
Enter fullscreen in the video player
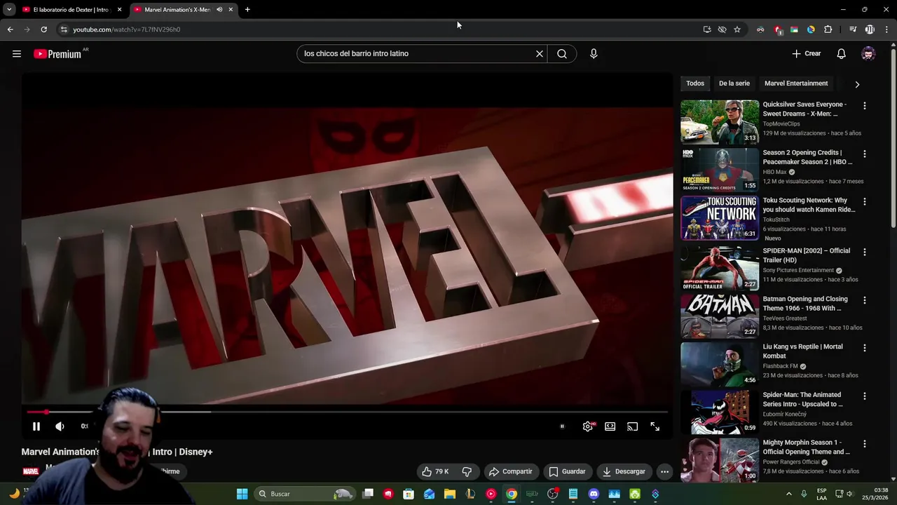pos(655,426)
